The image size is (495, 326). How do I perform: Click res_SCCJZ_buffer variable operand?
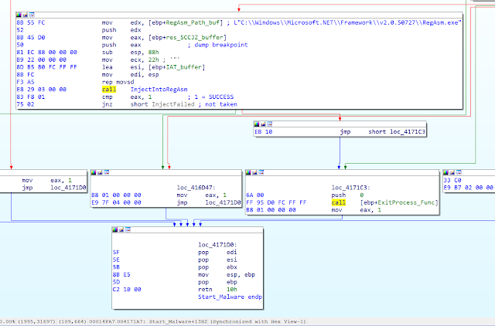click(194, 38)
